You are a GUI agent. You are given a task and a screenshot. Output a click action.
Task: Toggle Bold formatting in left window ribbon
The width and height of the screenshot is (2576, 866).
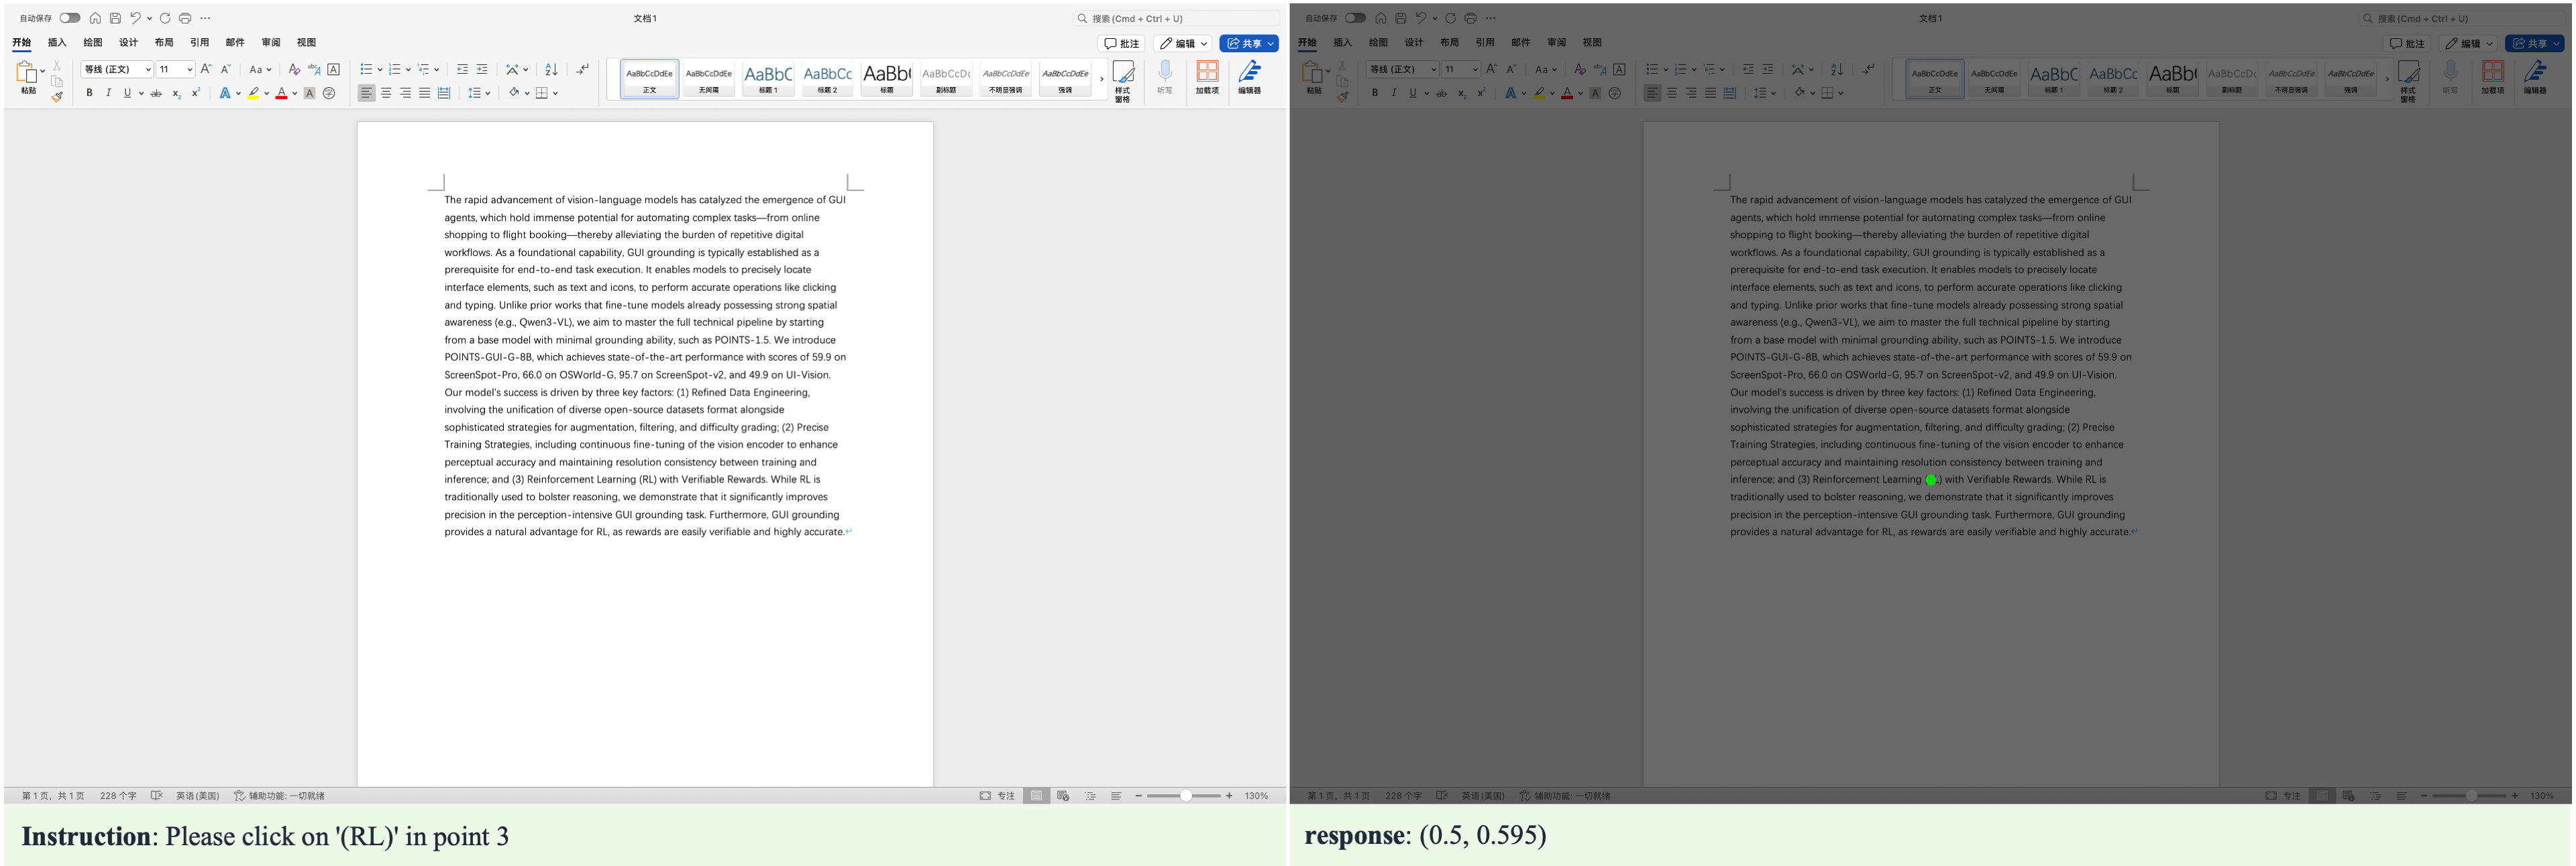pyautogui.click(x=89, y=93)
